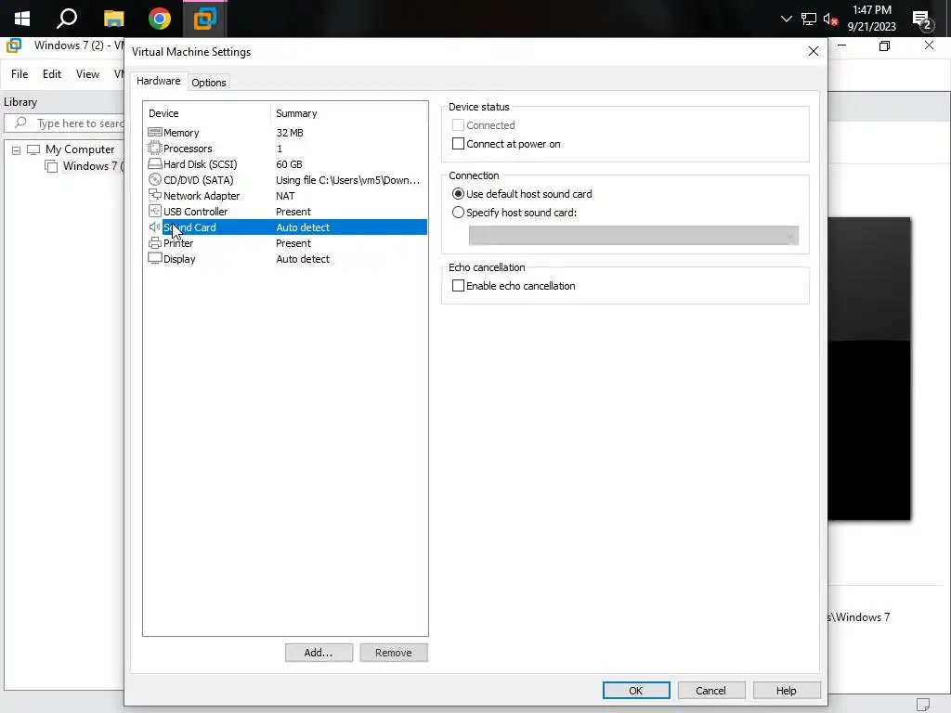Open File Explorer from taskbar
The height and width of the screenshot is (713, 951).
(x=113, y=19)
